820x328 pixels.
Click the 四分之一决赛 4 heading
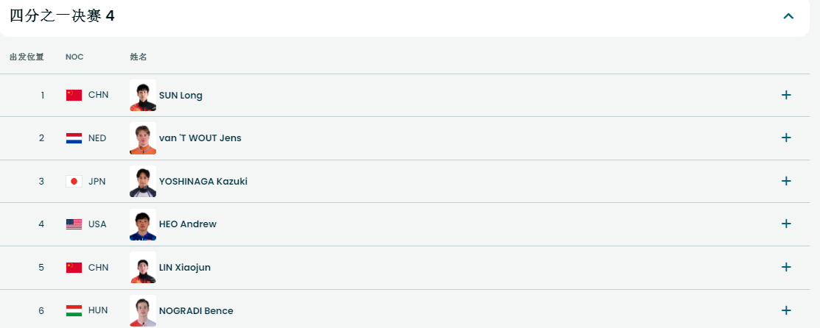pyautogui.click(x=62, y=15)
